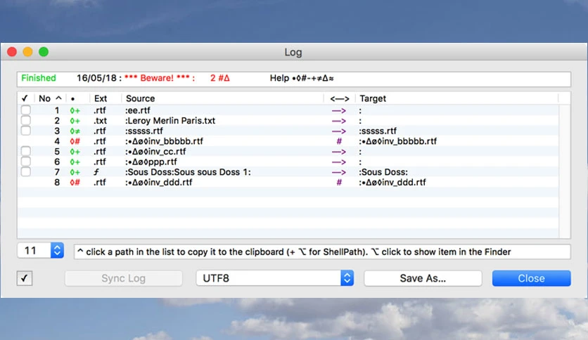Copy target path of inv_bbbbb.rtf
This screenshot has width=588, height=340.
(x=398, y=141)
